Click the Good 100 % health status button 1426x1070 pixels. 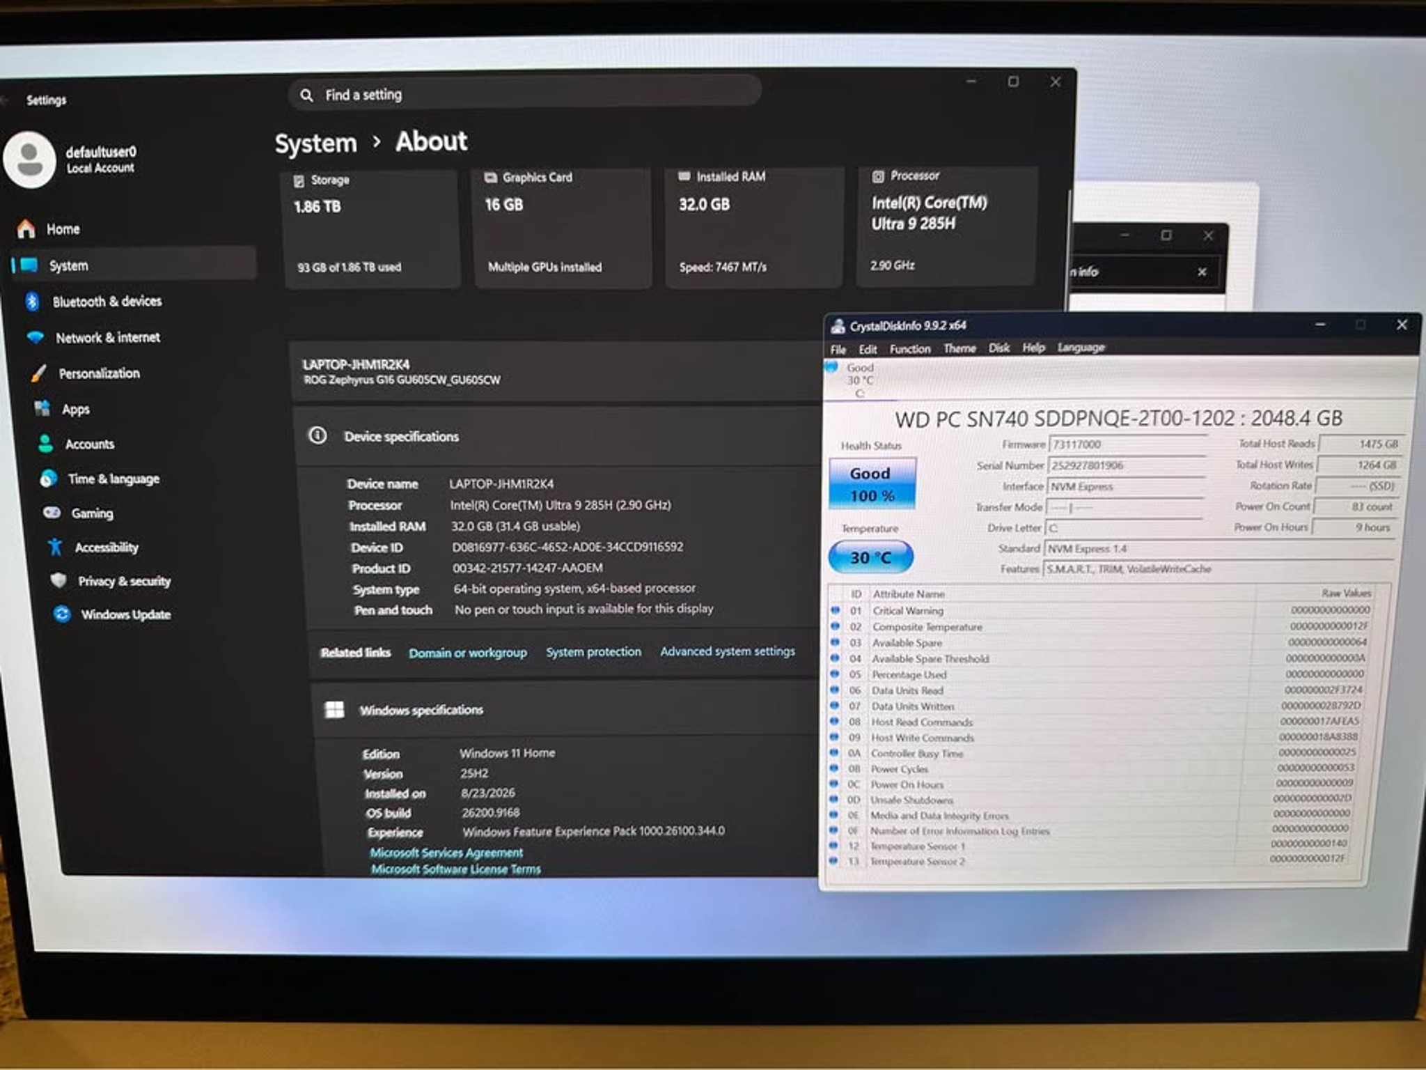[872, 483]
